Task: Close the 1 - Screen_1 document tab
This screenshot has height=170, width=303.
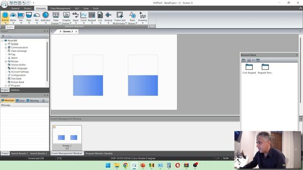Action: click(76, 32)
